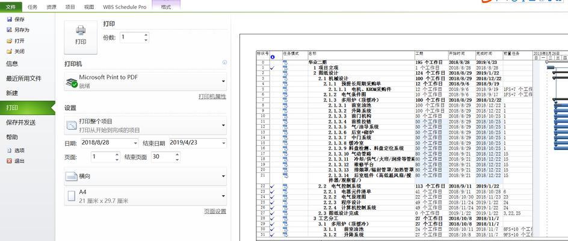Click the start page number field

pyautogui.click(x=102, y=157)
